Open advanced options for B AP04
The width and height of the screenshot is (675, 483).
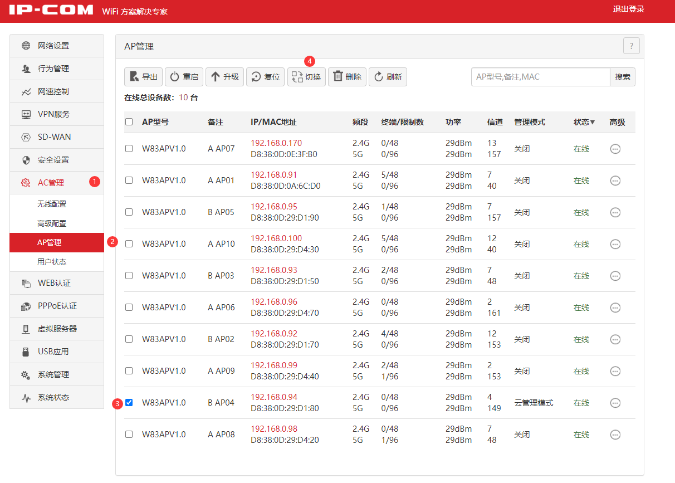click(615, 403)
